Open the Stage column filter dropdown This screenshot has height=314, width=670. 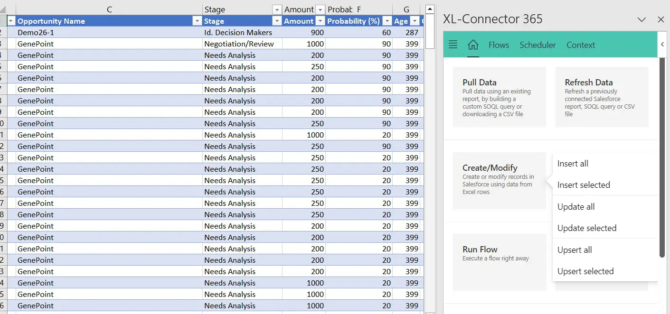point(277,21)
